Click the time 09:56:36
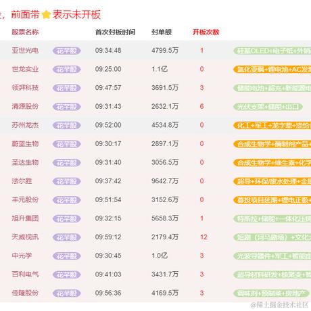This screenshot has height=311, width=311. pos(108,293)
